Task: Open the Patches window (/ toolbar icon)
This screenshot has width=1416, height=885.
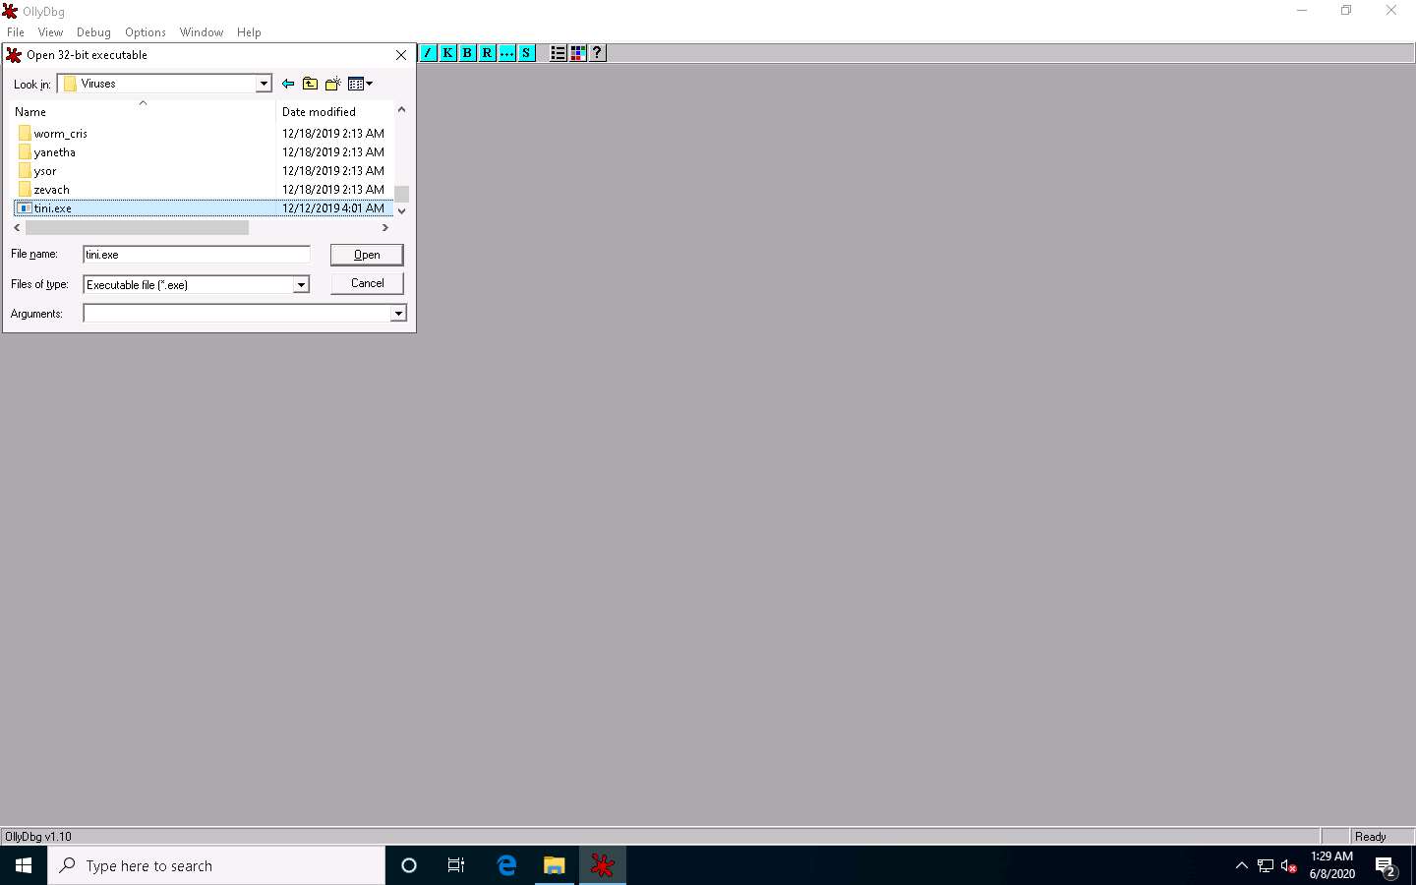Action: tap(428, 53)
